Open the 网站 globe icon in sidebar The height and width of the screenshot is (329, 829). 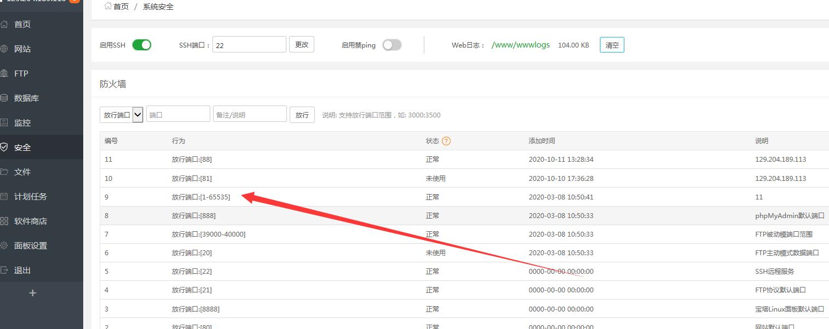tap(4, 49)
